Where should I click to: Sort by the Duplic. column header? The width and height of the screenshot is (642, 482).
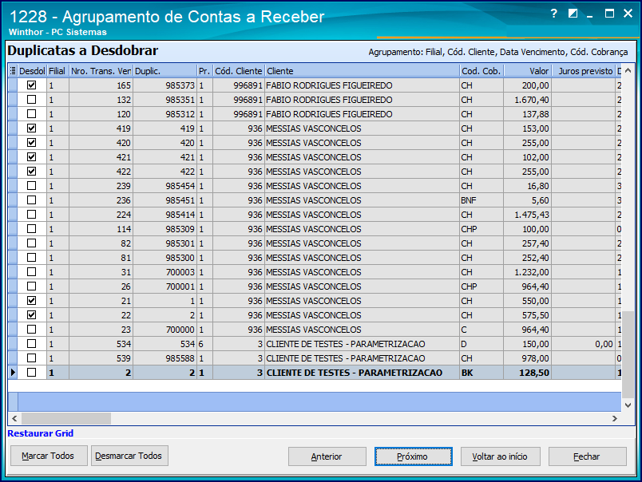click(x=165, y=71)
